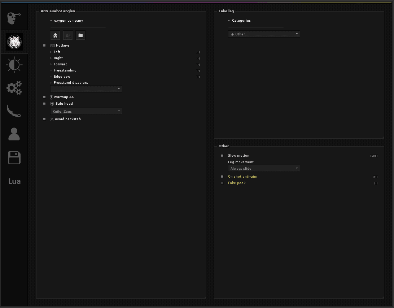Open the Players person icon tab
This screenshot has height=308, width=394.
click(x=14, y=134)
